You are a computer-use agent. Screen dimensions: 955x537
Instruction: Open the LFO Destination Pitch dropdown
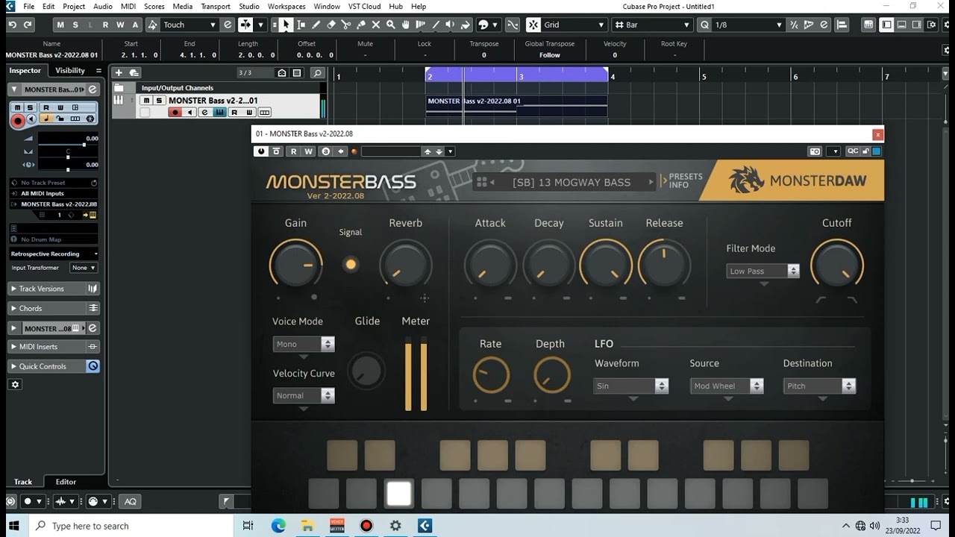point(819,386)
